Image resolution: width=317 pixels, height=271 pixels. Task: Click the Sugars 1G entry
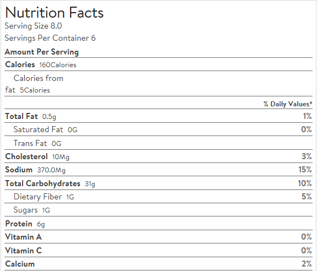point(32,210)
